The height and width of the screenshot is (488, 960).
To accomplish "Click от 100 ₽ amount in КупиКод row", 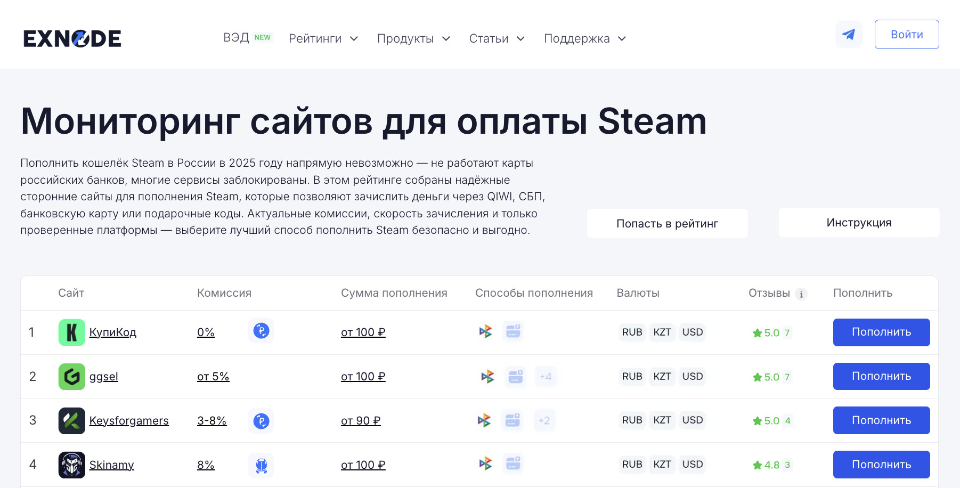I will coord(363,332).
